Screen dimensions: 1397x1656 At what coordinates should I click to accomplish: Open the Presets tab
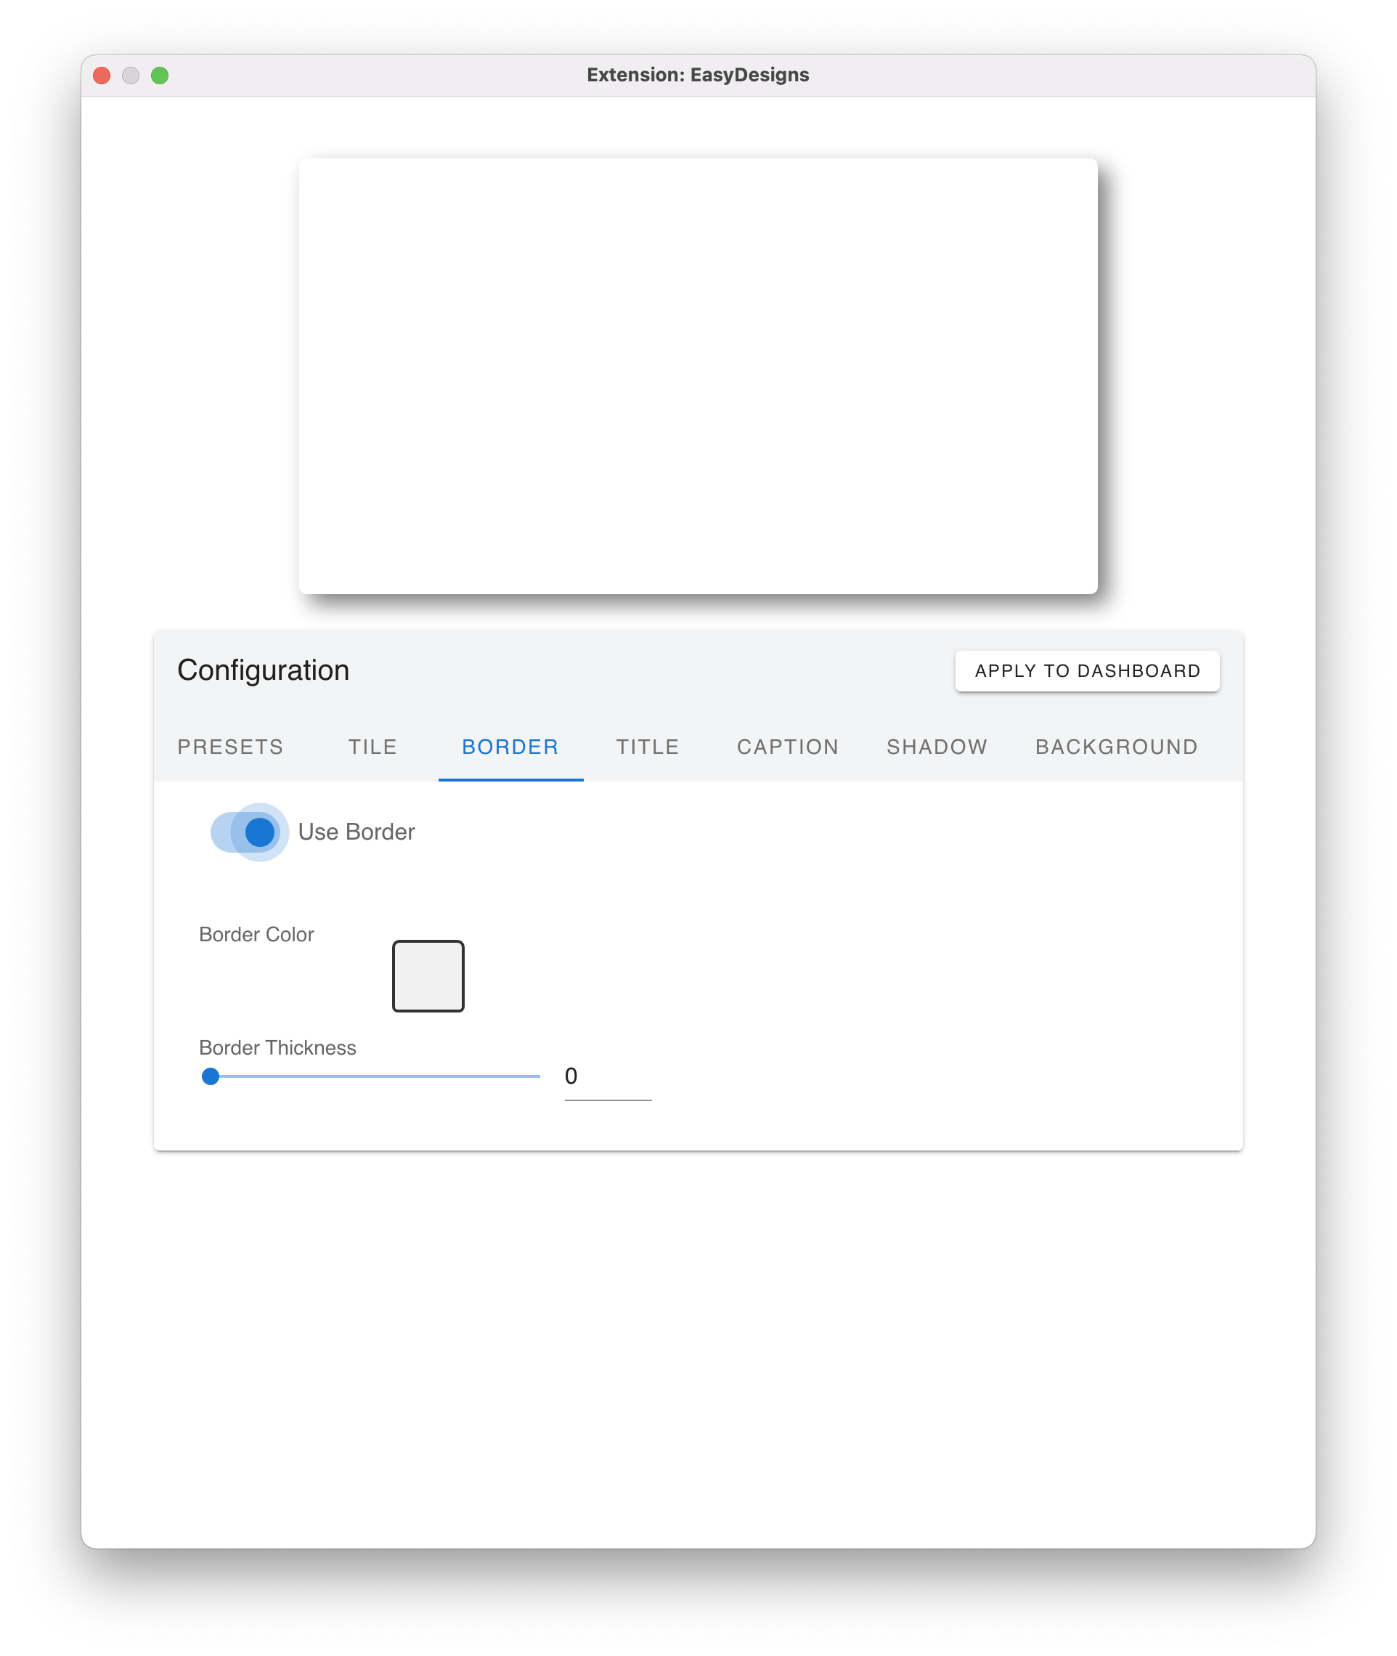[230, 747]
